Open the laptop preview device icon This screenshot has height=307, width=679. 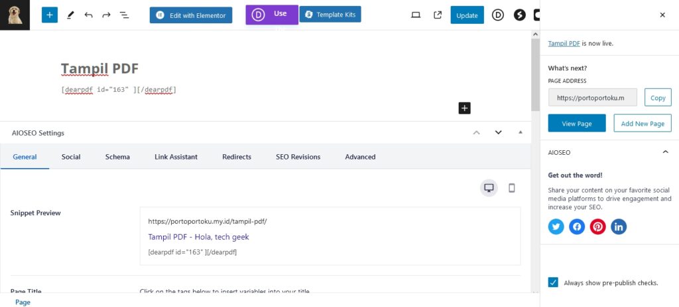pos(416,15)
